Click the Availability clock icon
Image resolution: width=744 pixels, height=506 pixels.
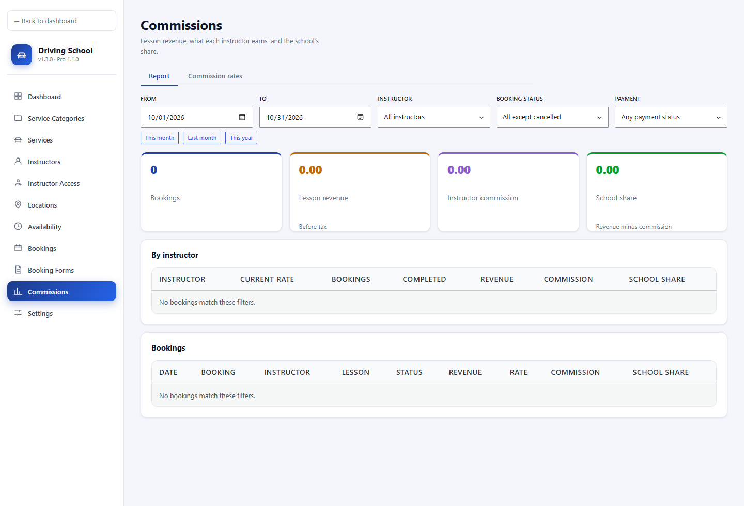coord(18,226)
